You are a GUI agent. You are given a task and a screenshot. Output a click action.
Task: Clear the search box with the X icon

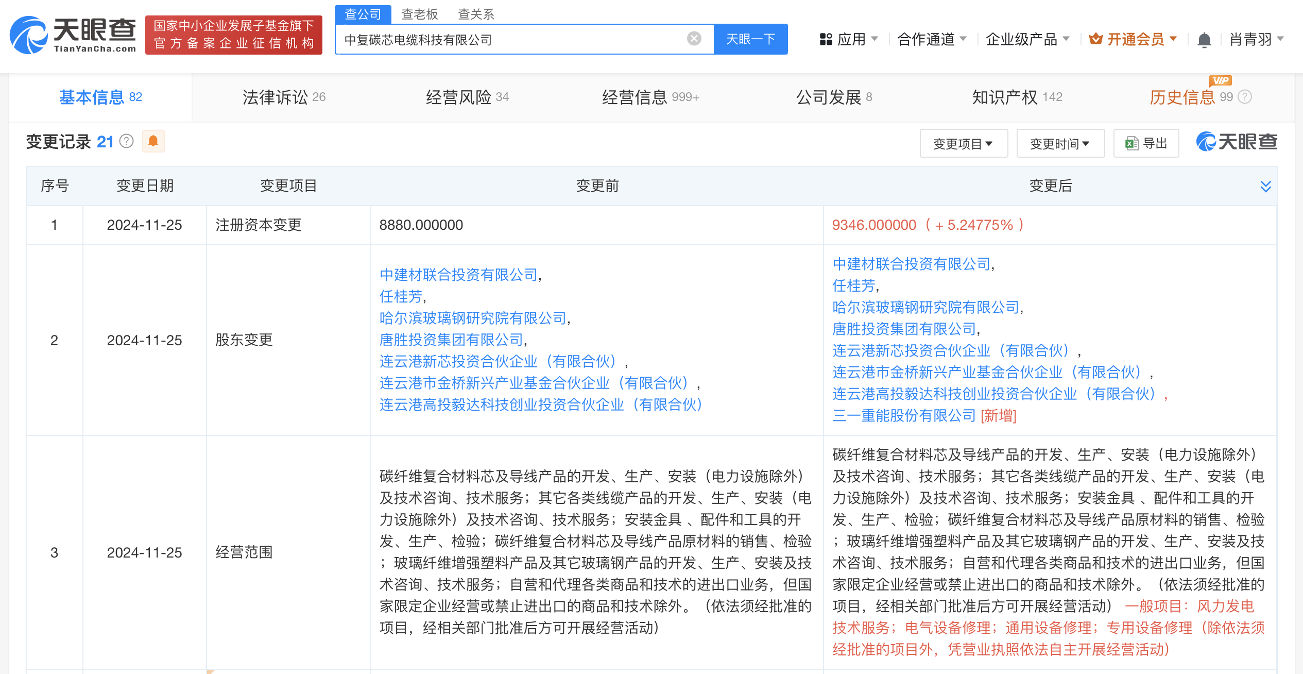pos(694,39)
